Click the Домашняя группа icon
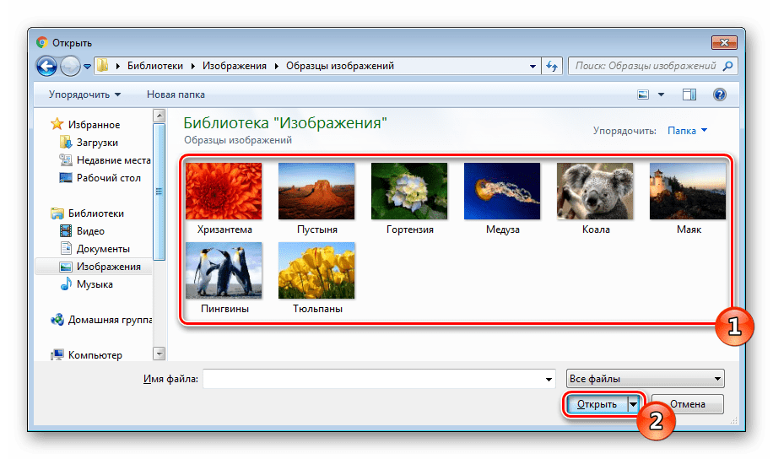The height and width of the screenshot is (459, 773). [x=57, y=320]
